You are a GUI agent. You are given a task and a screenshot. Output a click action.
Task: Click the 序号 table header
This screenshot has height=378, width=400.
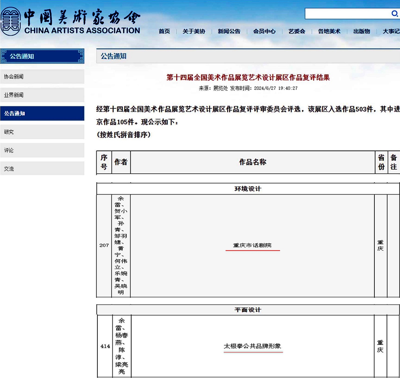(x=104, y=162)
